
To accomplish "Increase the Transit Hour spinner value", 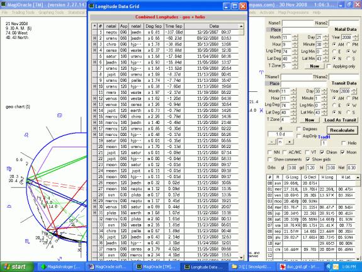I will pos(293,97).
